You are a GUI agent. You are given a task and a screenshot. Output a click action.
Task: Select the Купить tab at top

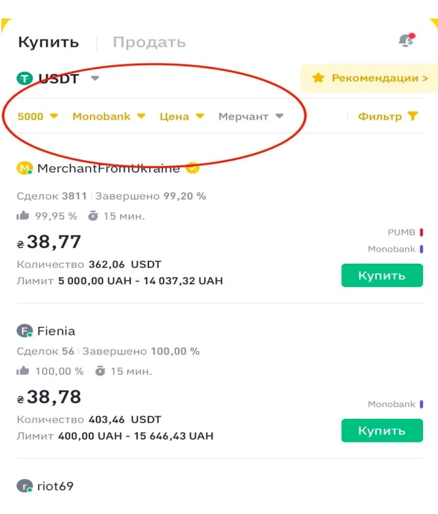(49, 42)
